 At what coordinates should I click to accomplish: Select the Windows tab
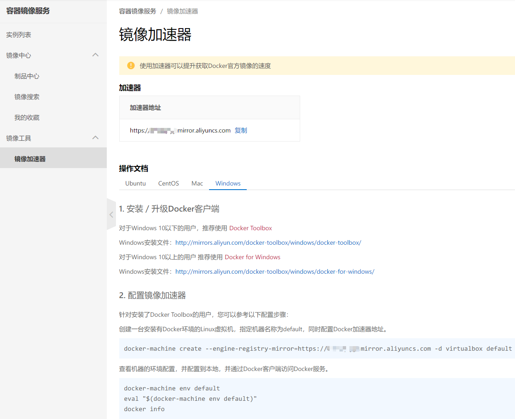click(x=228, y=183)
